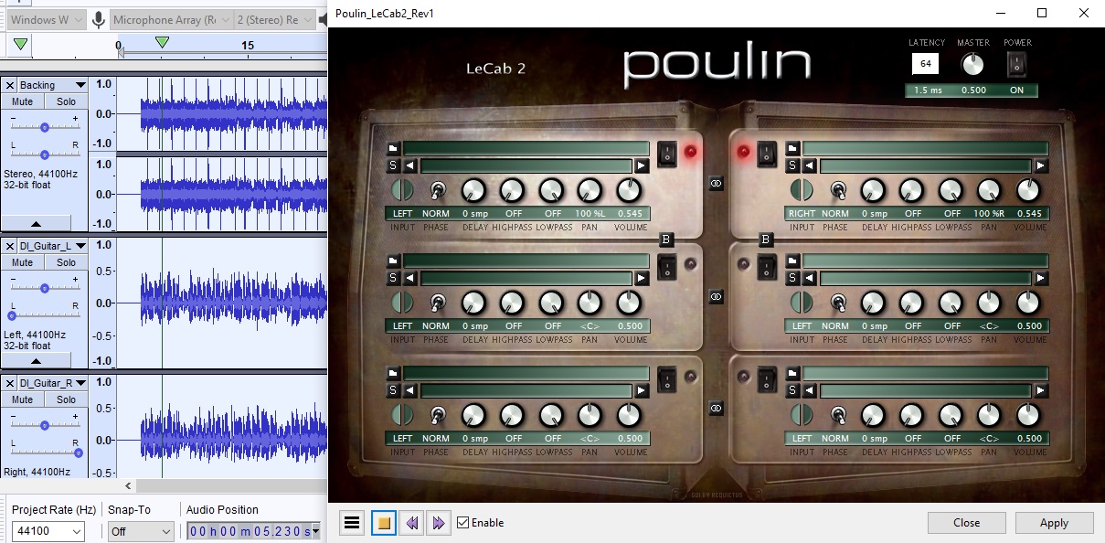Collapse the DI_Guitar_L track
This screenshot has width=1105, height=543.
click(x=36, y=361)
